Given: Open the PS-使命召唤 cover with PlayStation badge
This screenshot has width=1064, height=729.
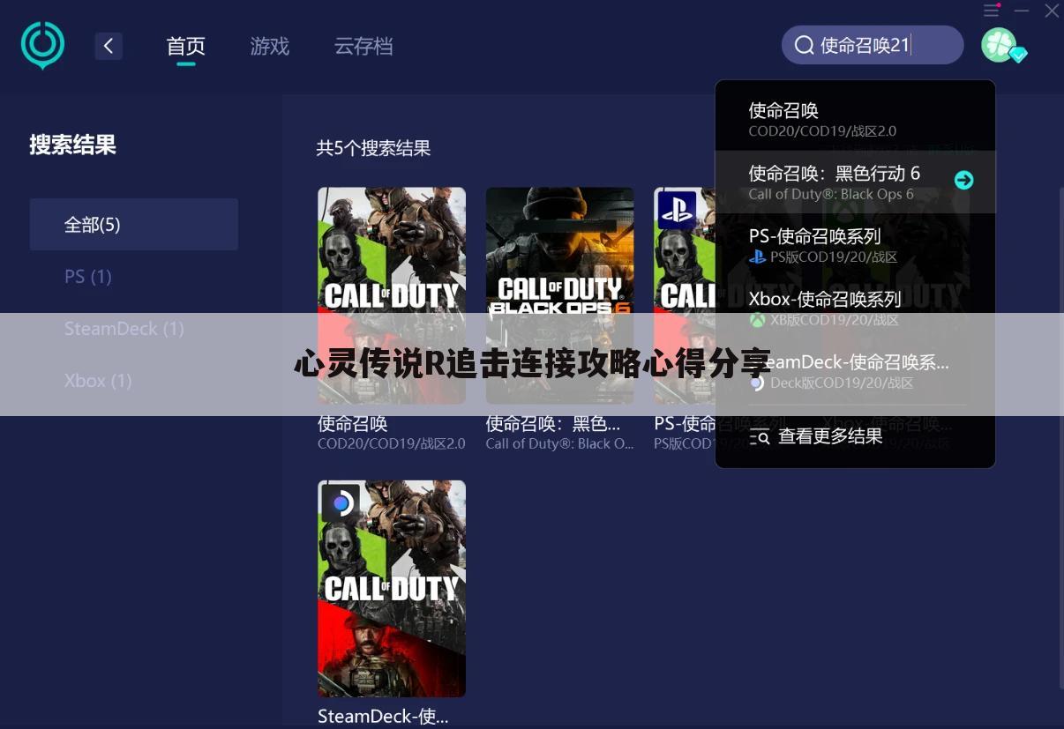Looking at the screenshot, I should pyautogui.click(x=685, y=295).
